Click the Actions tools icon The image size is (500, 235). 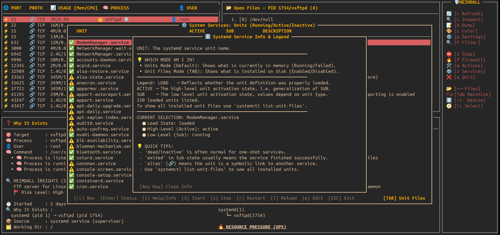(x=449, y=65)
